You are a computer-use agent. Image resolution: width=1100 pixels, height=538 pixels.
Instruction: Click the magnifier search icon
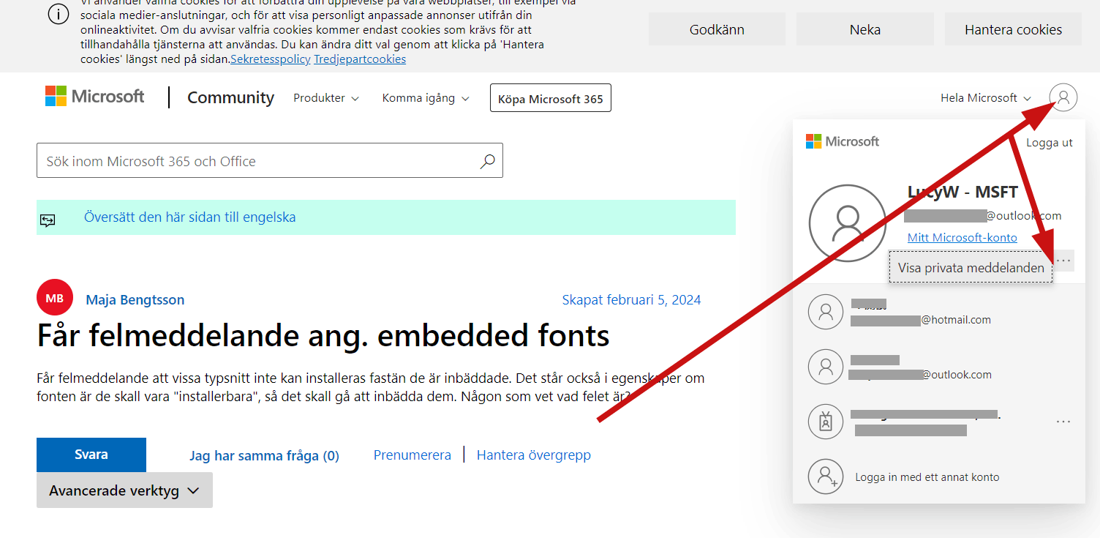[x=487, y=161]
